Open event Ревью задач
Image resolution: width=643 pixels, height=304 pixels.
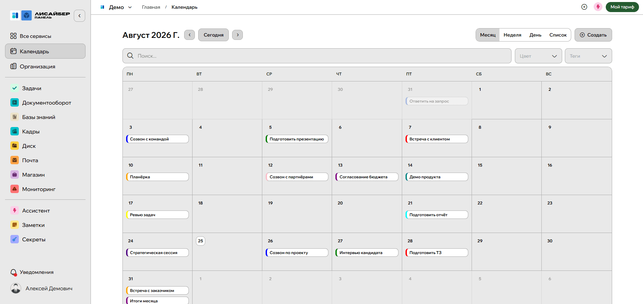tap(157, 215)
